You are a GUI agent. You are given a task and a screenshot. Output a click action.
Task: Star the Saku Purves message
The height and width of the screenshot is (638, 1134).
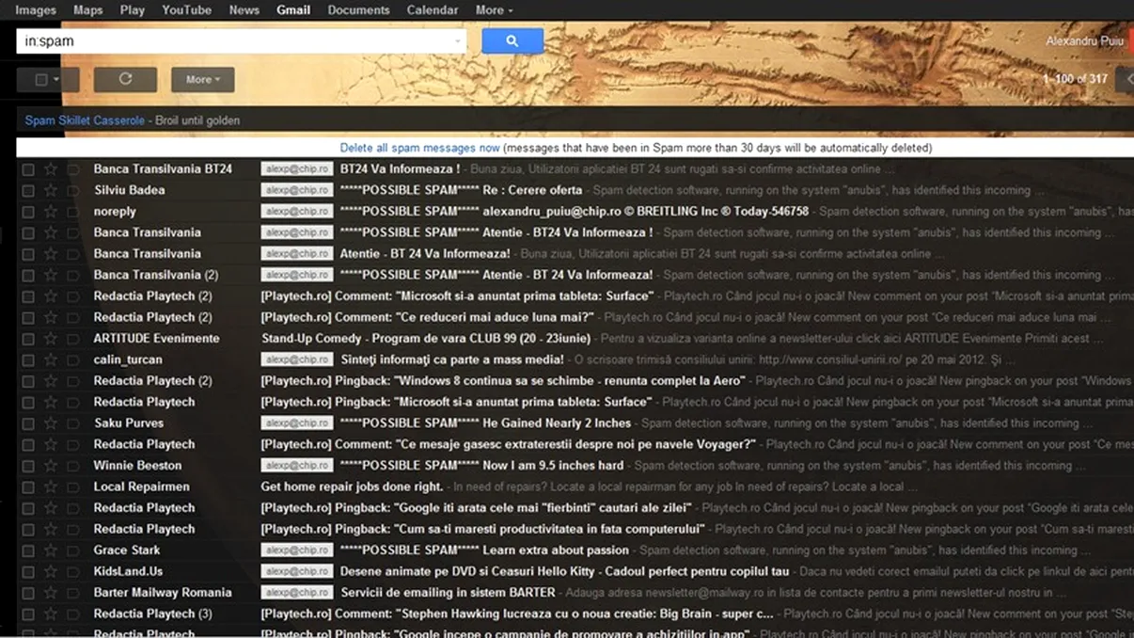point(51,423)
